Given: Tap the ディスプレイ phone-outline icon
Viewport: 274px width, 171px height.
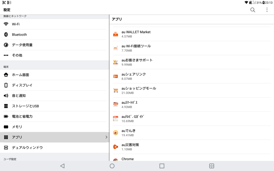Looking at the screenshot, I should pos(6,85).
